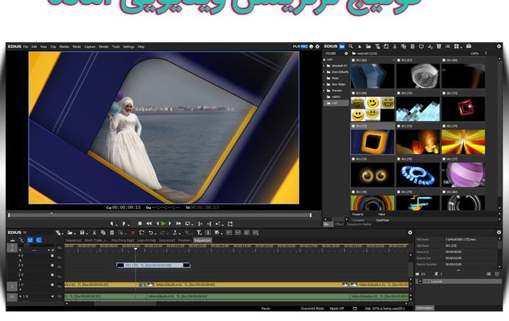The image size is (509, 321).
Task: Select the vol001 folder in bin tree
Action: [336, 97]
